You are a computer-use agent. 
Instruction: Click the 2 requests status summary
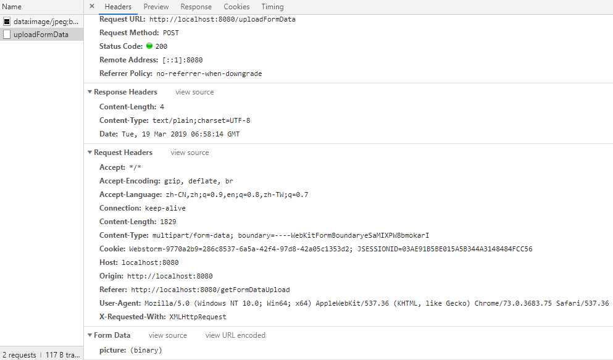tap(19, 355)
